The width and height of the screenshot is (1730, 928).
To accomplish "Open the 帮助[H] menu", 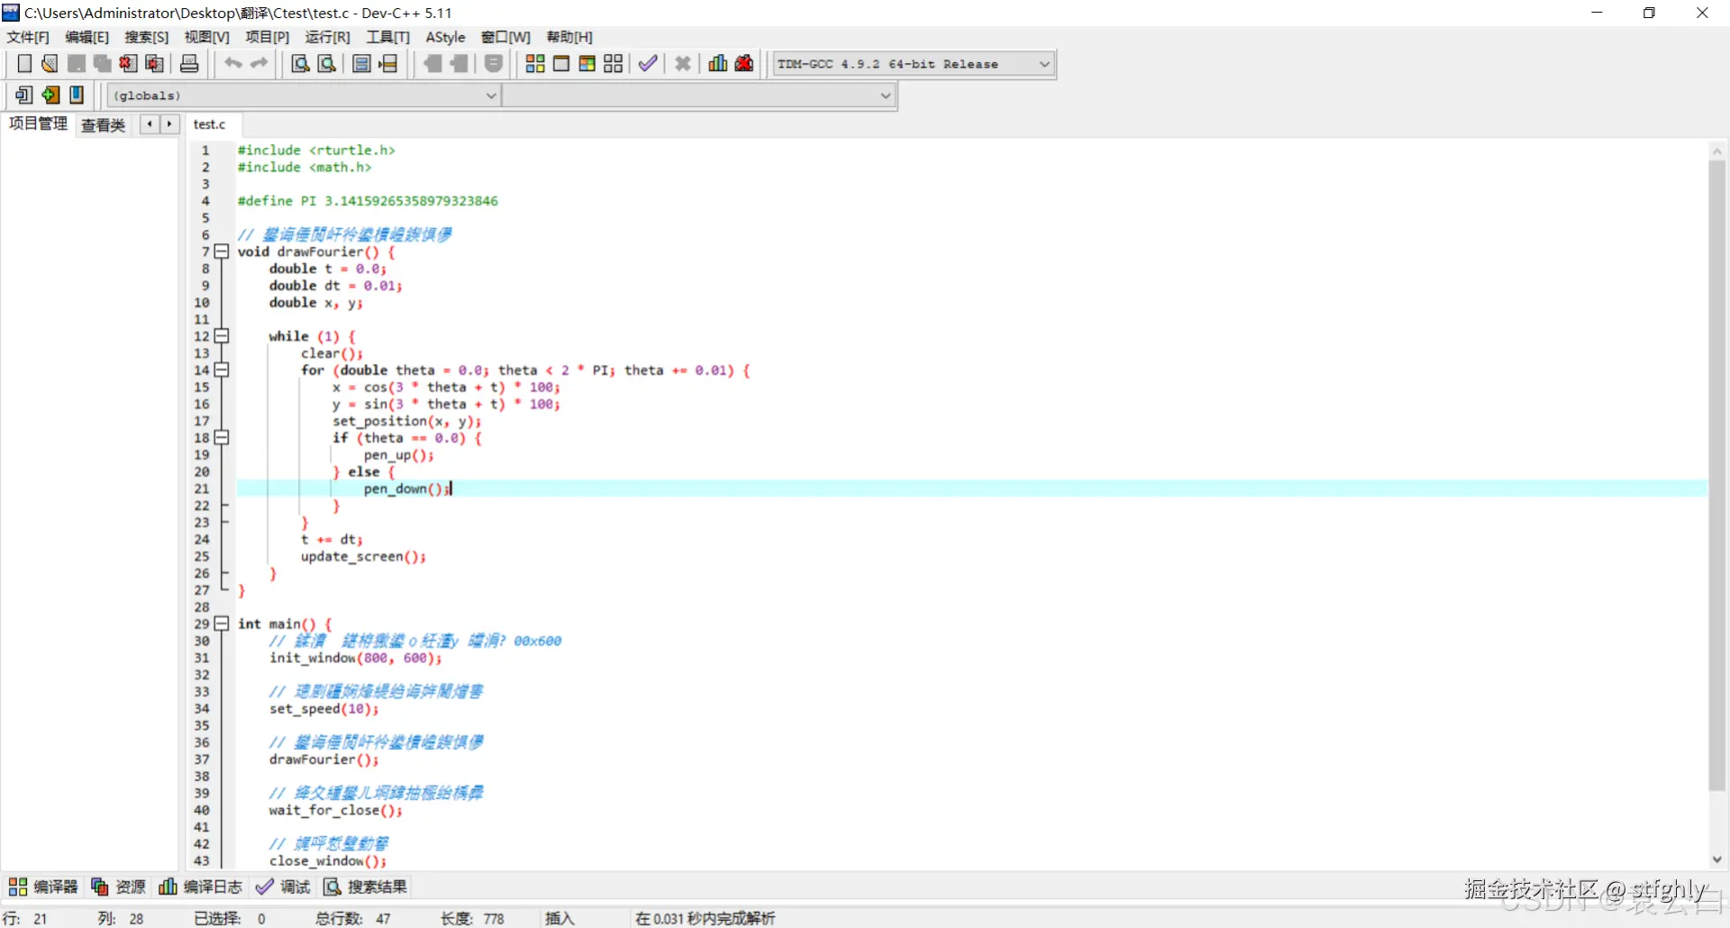I will pos(569,37).
